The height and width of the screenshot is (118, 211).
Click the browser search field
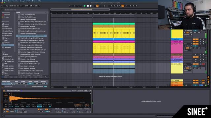26,10
